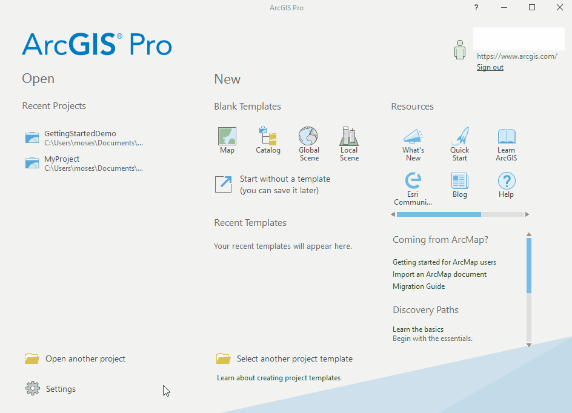Image resolution: width=572 pixels, height=413 pixels.
Task: Click the Resources right scroll arrow
Action: pyautogui.click(x=527, y=214)
